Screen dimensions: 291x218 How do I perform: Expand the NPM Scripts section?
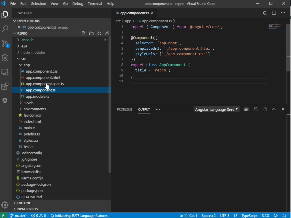[61, 209]
